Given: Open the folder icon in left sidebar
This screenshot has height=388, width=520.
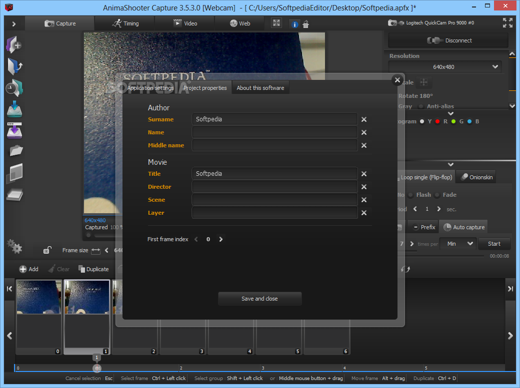Looking at the screenshot, I should pyautogui.click(x=16, y=151).
